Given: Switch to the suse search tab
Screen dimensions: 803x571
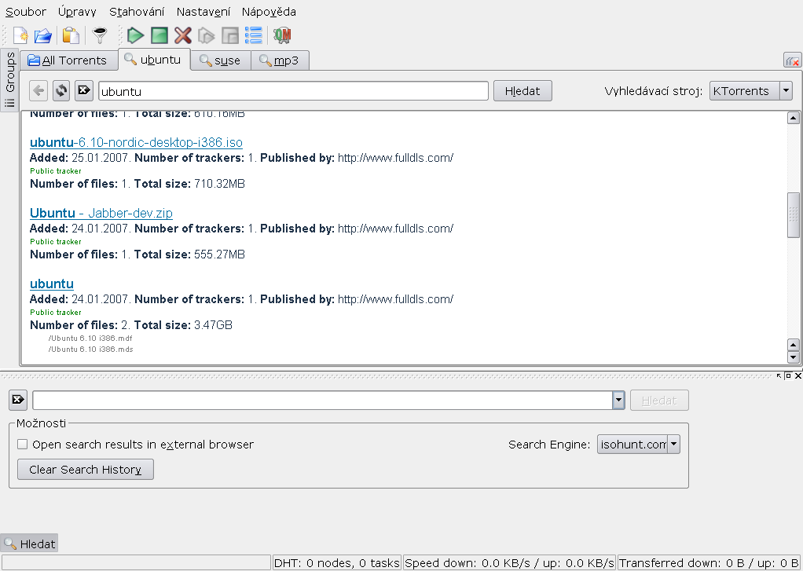Looking at the screenshot, I should point(221,60).
